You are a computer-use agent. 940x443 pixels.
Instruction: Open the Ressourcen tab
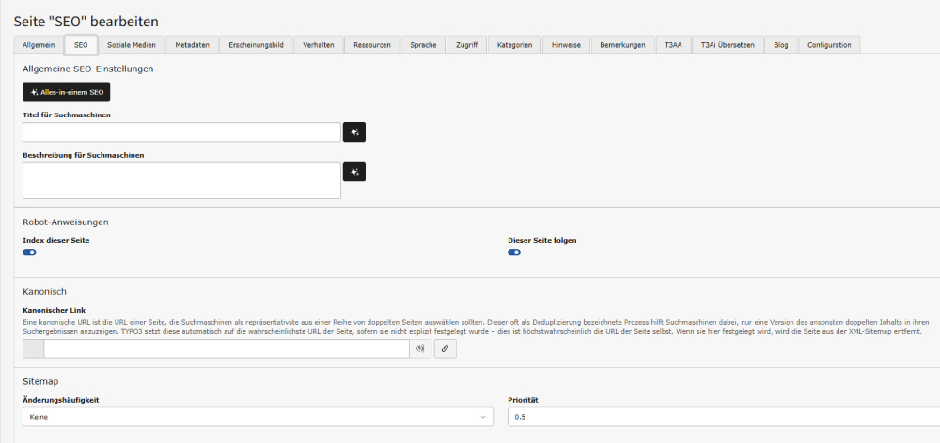pos(372,45)
